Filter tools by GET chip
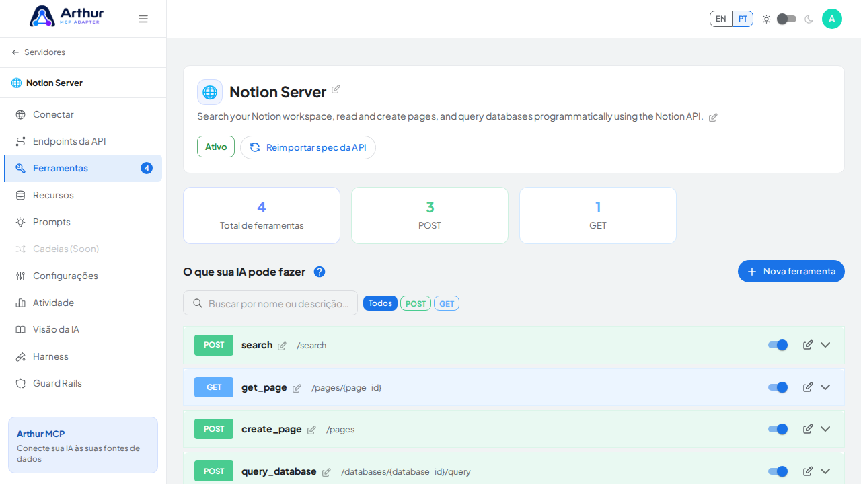861x484 pixels. point(447,303)
